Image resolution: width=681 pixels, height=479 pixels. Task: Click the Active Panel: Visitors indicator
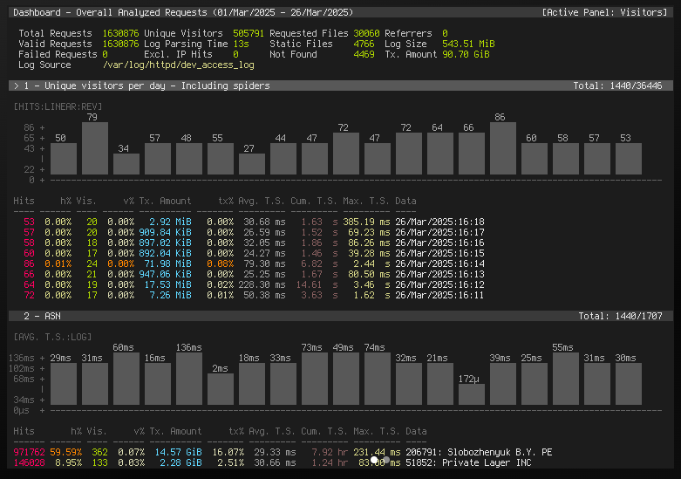pyautogui.click(x=604, y=12)
